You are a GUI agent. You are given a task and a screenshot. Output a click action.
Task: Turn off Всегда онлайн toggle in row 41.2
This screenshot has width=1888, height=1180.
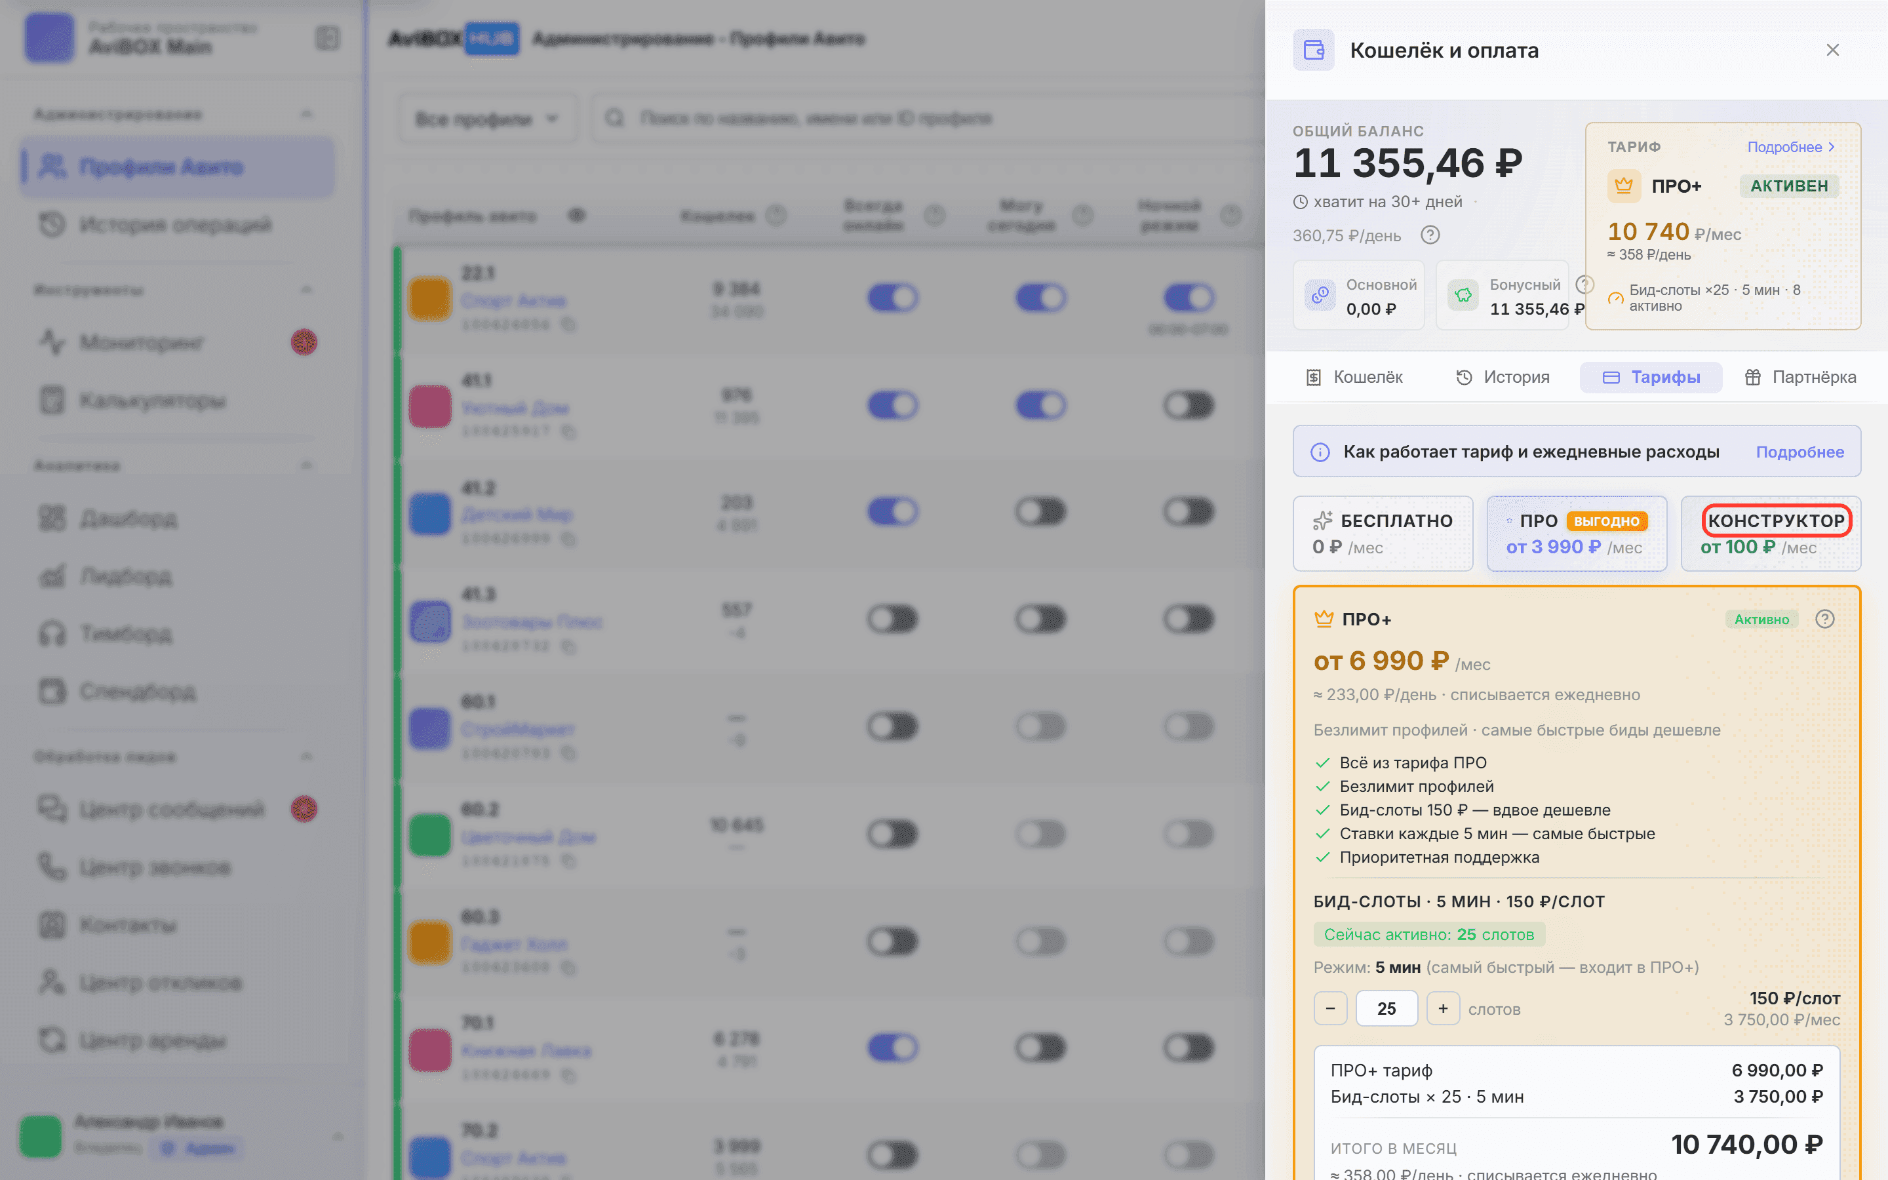coord(892,512)
